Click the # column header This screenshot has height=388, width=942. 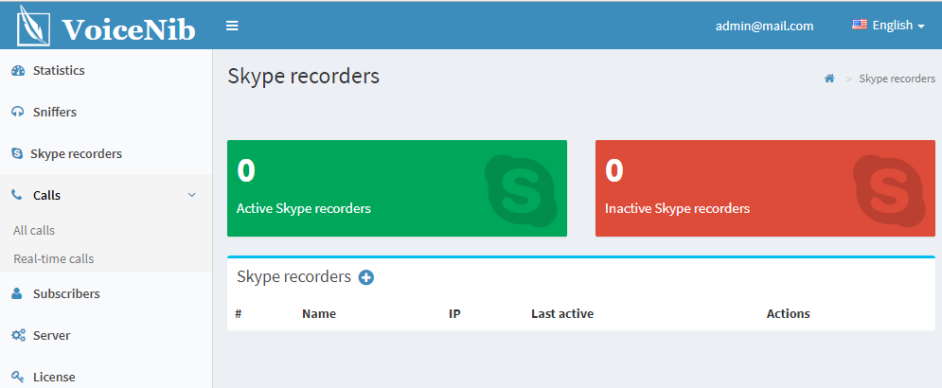coord(239,314)
